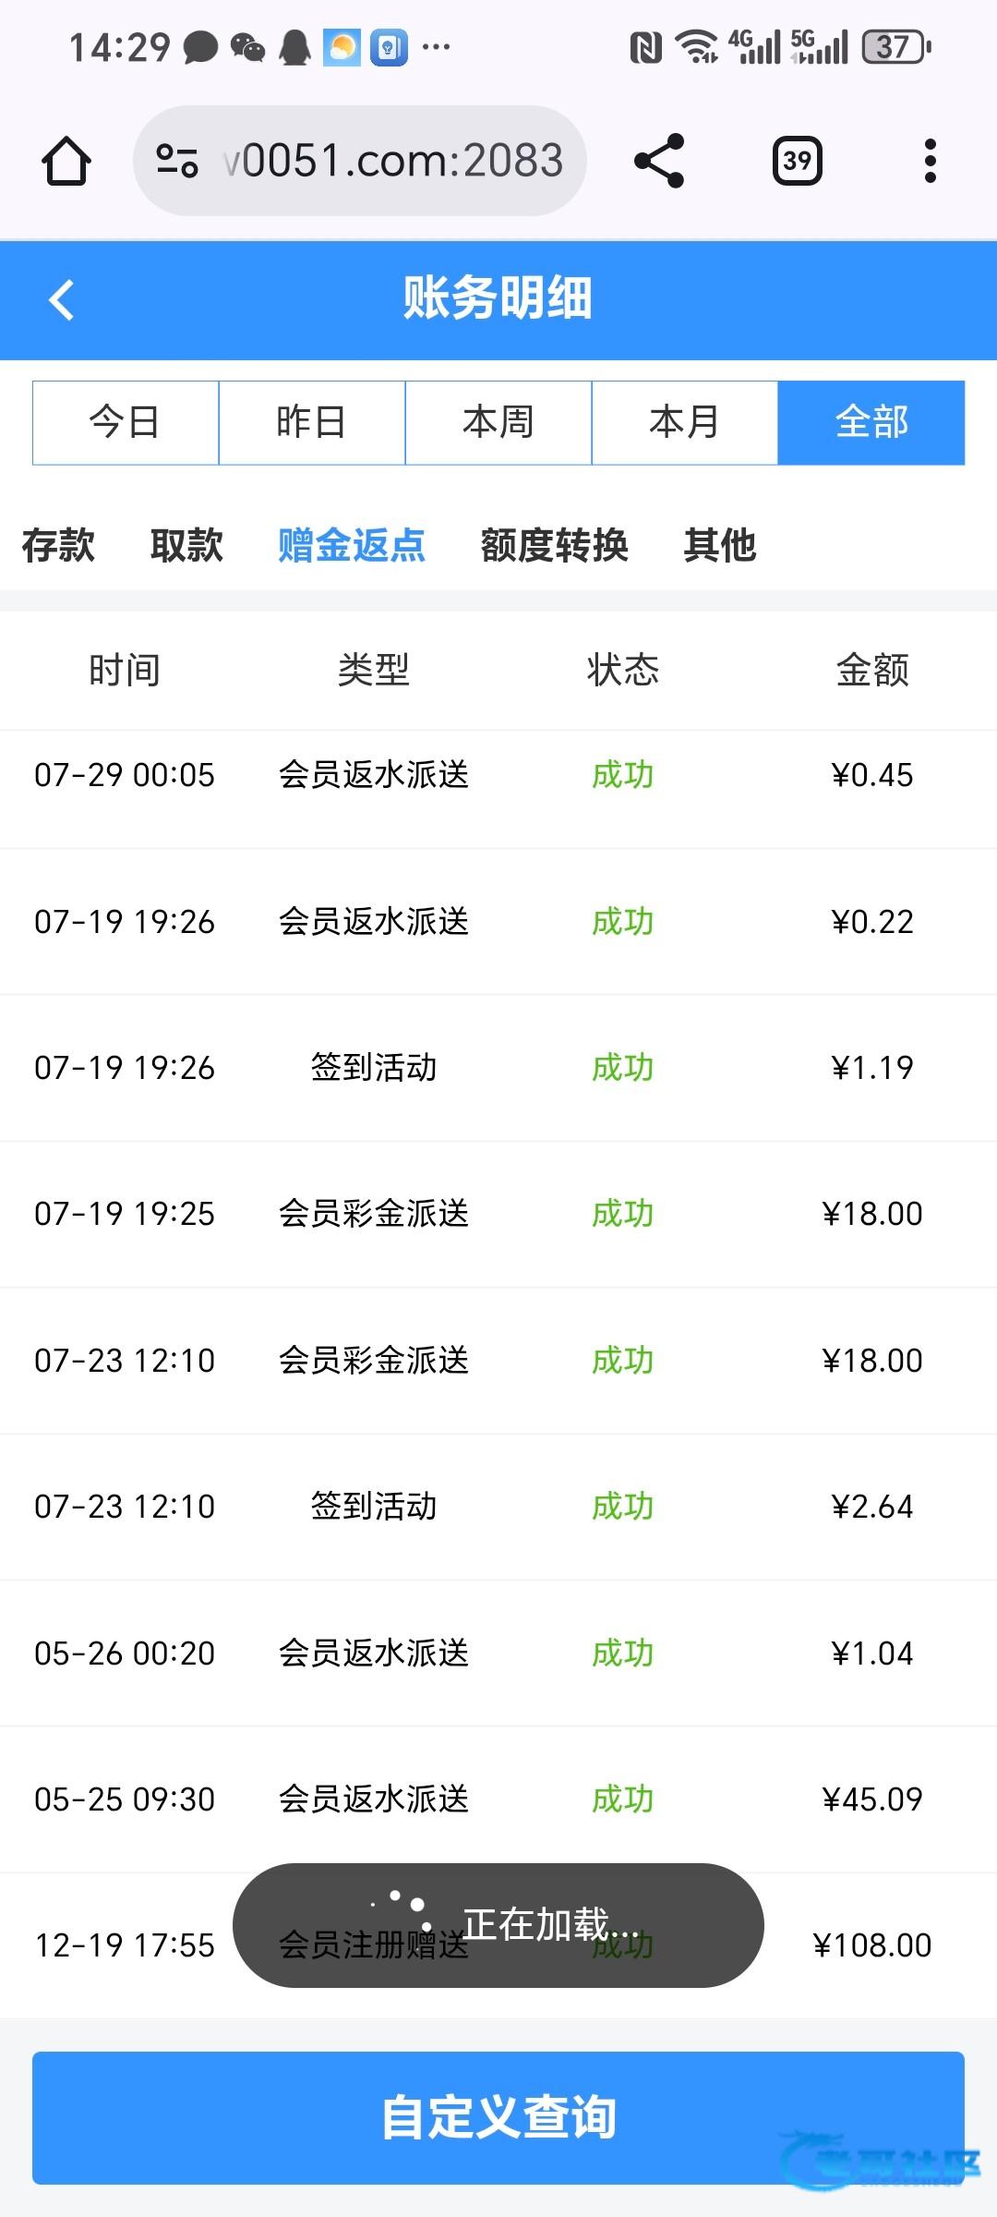Open site settings icon in address bar
Image resolution: width=997 pixels, height=2217 pixels.
coord(176,161)
